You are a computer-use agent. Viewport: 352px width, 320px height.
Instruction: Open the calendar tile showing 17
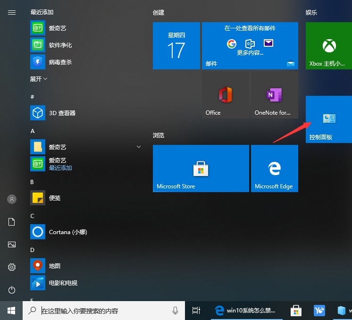pyautogui.click(x=176, y=46)
